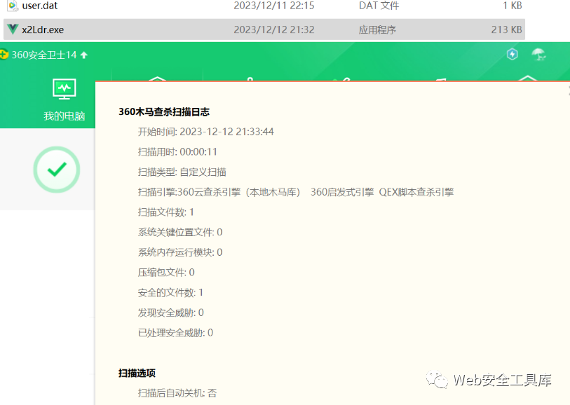Click the 系统关键位置文件: 0 line
This screenshot has height=405, width=570.
tap(180, 232)
